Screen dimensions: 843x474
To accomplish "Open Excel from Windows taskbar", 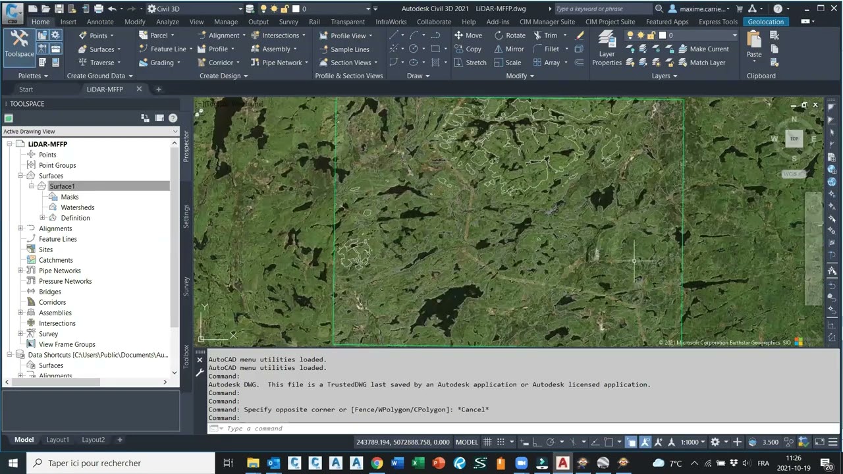I will point(418,463).
